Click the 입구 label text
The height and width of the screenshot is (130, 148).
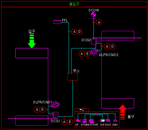[x=32, y=31]
